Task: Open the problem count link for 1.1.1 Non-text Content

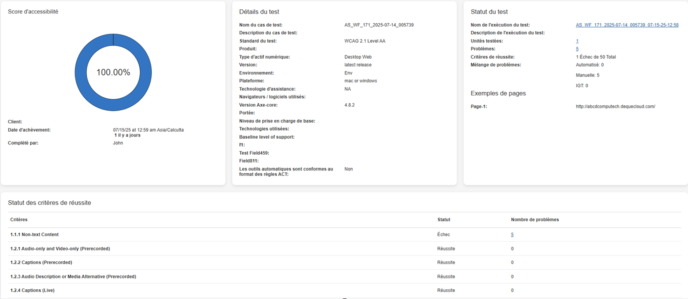Action: click(512, 235)
